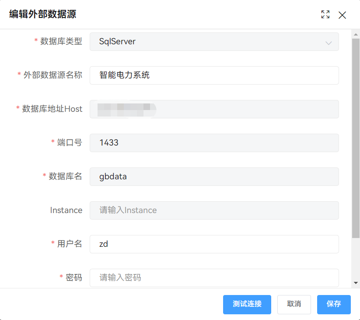Click the vertical scrollbar thumb

pyautogui.click(x=356, y=136)
